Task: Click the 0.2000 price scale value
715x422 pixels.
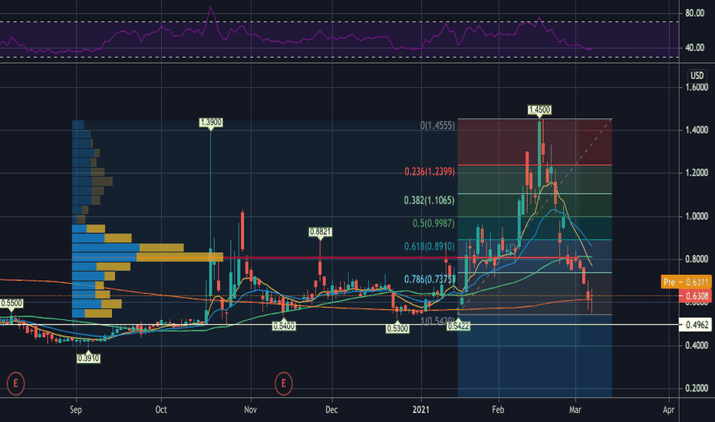Action: pos(697,388)
